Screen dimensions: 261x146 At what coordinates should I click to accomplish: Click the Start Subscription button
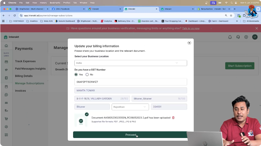pyautogui.click(x=240, y=66)
